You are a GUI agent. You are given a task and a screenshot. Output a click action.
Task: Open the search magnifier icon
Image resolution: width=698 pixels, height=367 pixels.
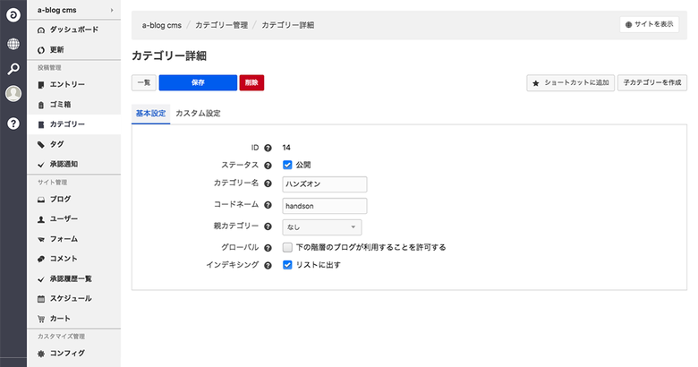pyautogui.click(x=13, y=69)
